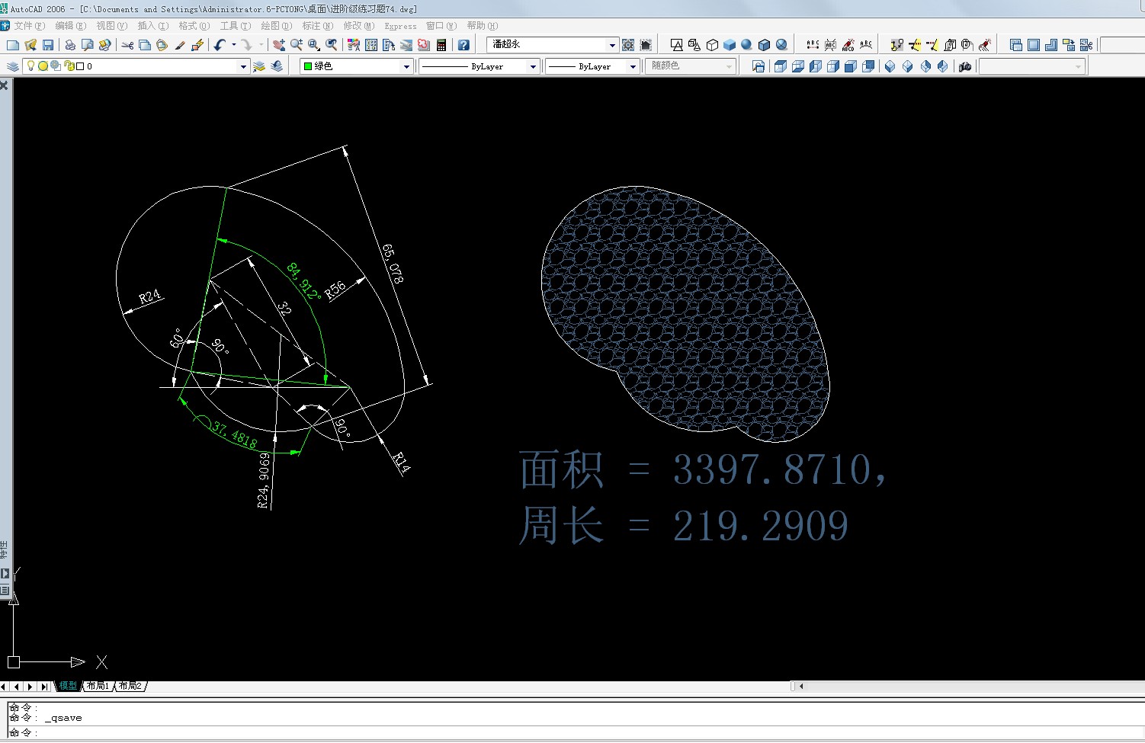Click the Help question mark icon
The image size is (1145, 743).
point(463,45)
